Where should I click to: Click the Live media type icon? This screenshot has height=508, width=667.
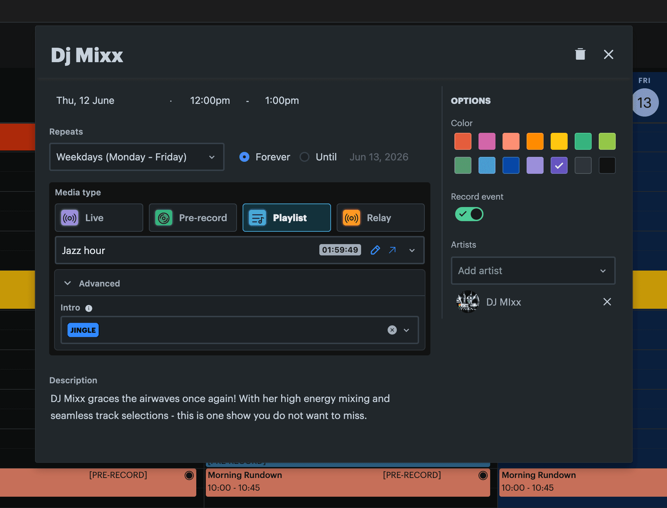coord(70,218)
